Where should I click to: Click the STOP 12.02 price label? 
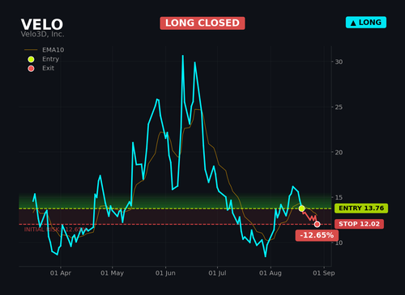[359, 224]
